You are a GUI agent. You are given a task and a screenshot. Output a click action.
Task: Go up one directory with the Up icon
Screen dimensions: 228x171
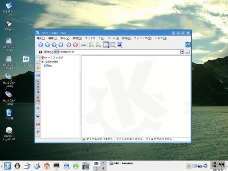tap(54, 45)
